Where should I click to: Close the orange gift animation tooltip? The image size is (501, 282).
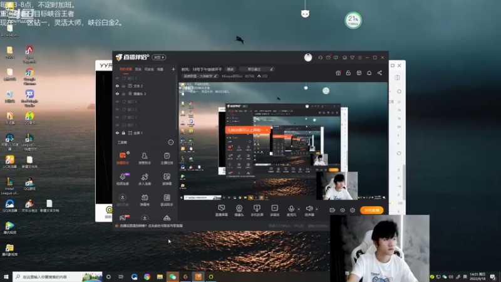267,130
